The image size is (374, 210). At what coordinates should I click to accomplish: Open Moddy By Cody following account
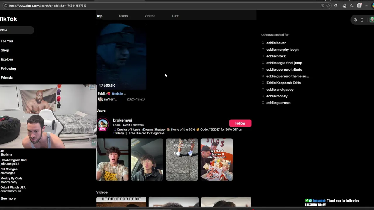(x=11, y=180)
